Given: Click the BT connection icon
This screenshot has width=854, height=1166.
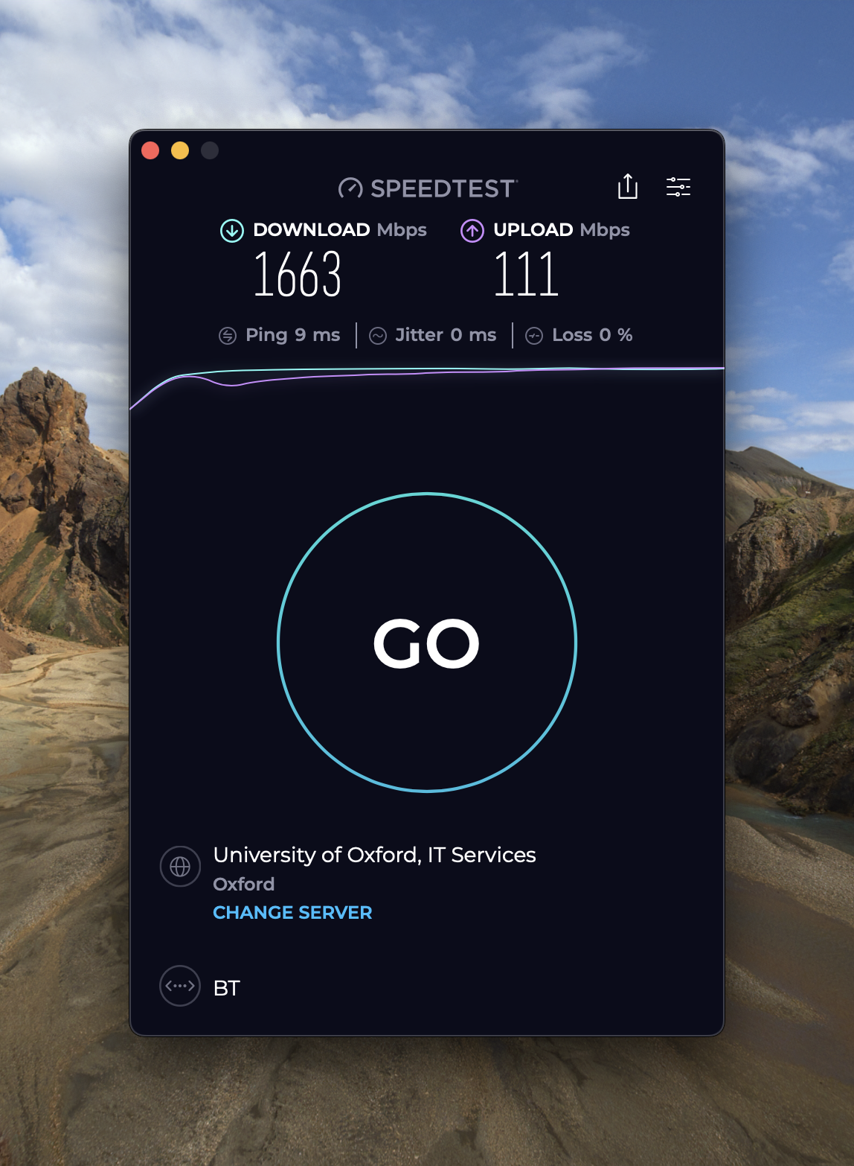Looking at the screenshot, I should click(180, 986).
